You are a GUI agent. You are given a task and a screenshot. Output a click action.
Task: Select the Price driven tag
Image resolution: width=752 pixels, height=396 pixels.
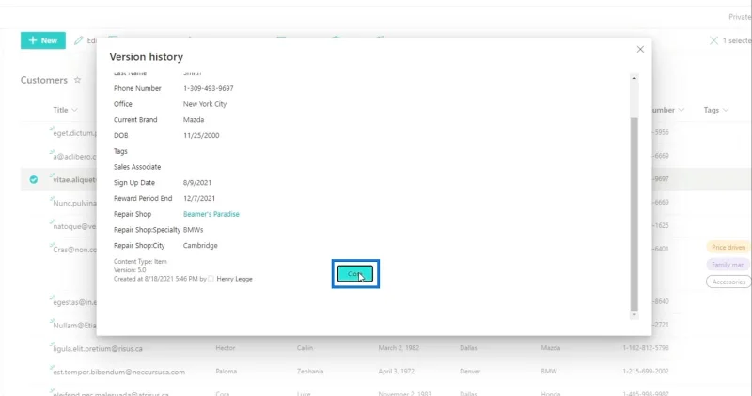click(728, 247)
